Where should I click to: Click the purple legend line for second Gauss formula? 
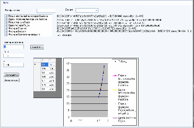(115, 118)
